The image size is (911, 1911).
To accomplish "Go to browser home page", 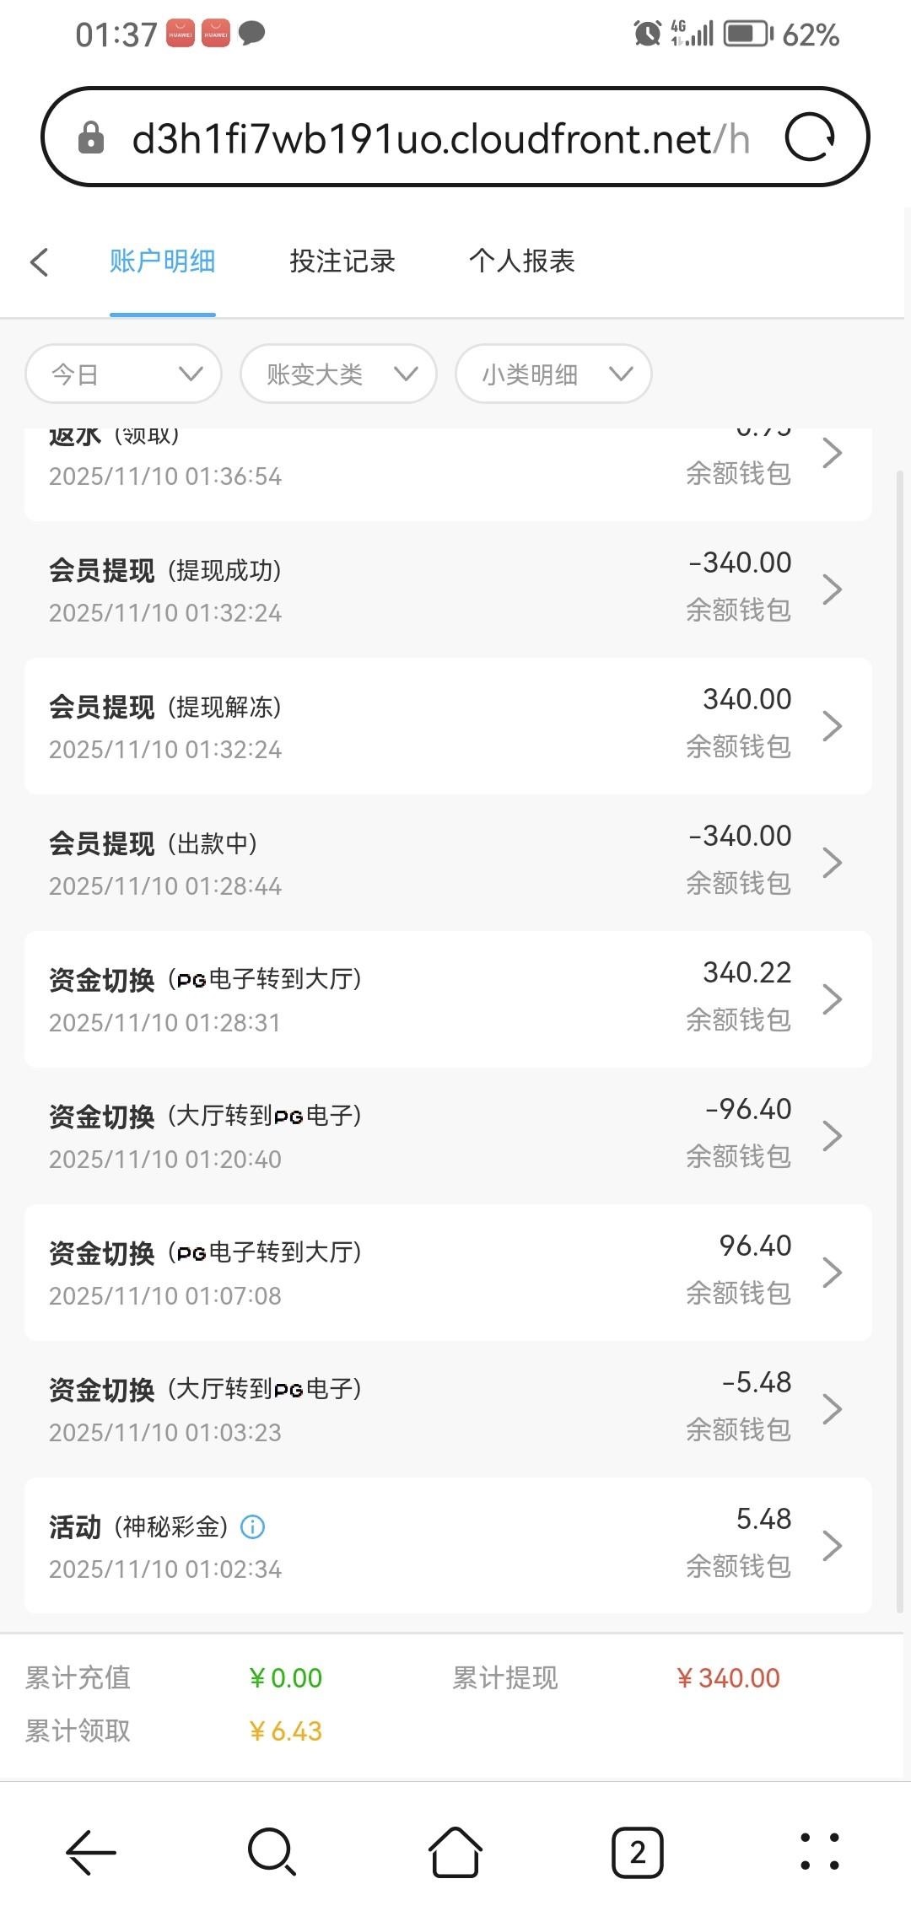I will point(455,1852).
